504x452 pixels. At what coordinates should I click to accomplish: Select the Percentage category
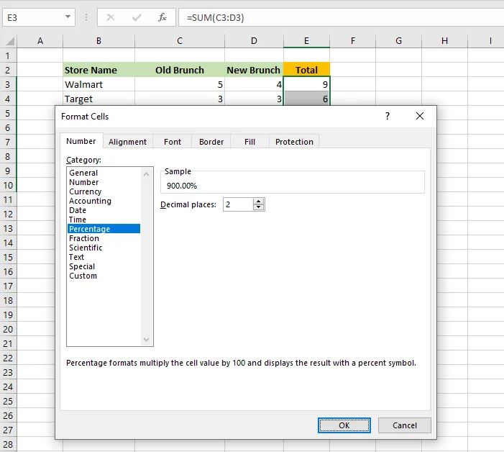point(104,229)
